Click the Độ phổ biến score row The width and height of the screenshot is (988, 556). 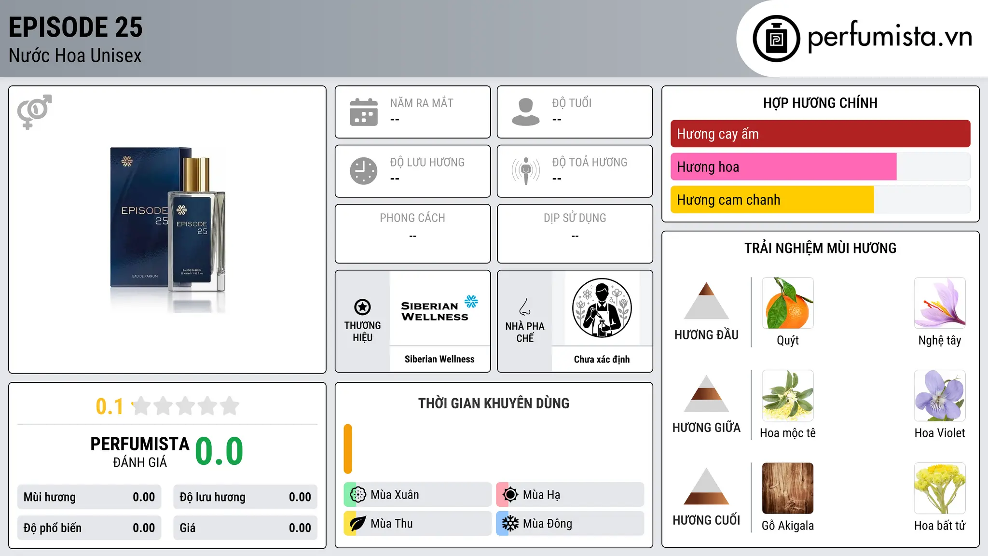(89, 528)
